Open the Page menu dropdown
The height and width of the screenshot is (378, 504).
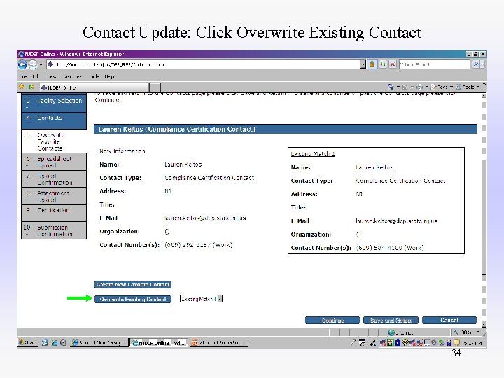[x=442, y=87]
